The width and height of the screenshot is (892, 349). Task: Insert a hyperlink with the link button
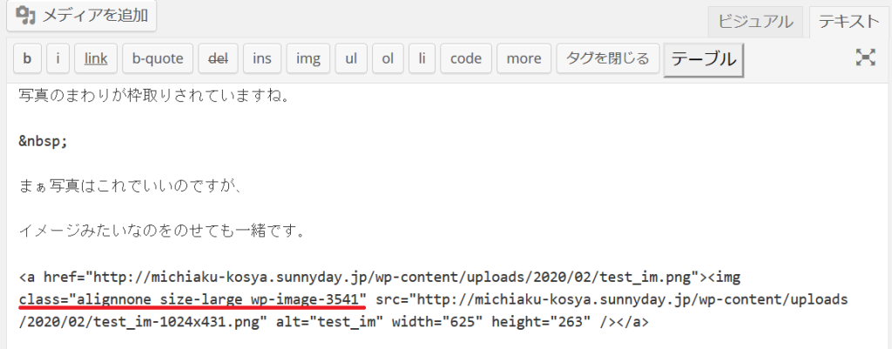click(95, 59)
